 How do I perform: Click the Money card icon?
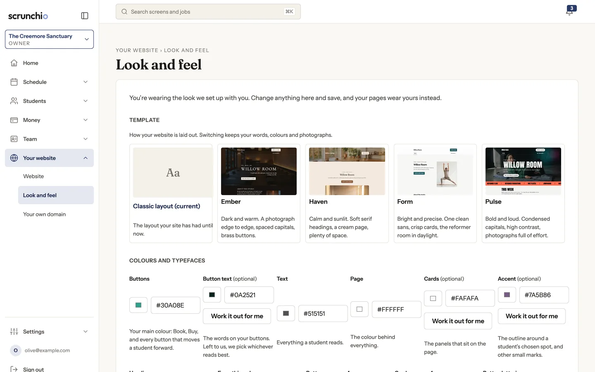click(14, 120)
